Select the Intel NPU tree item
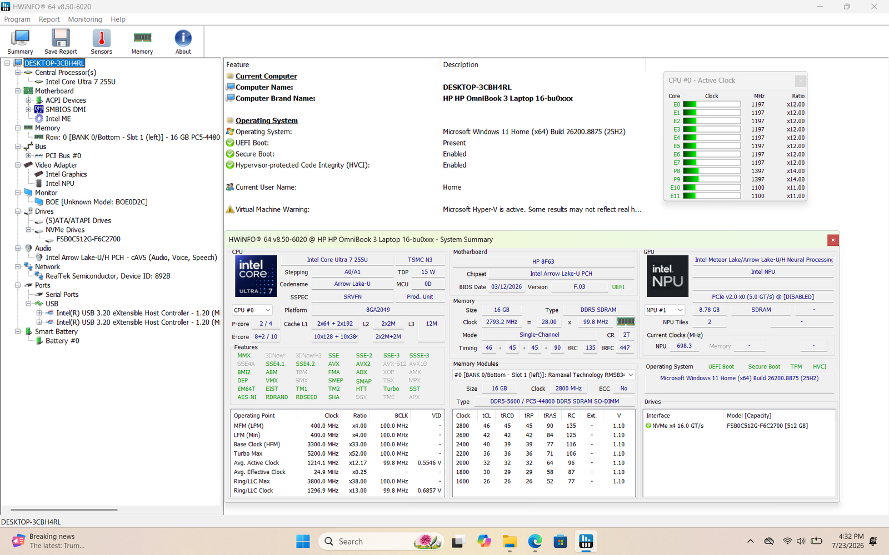This screenshot has width=889, height=555. (x=60, y=184)
